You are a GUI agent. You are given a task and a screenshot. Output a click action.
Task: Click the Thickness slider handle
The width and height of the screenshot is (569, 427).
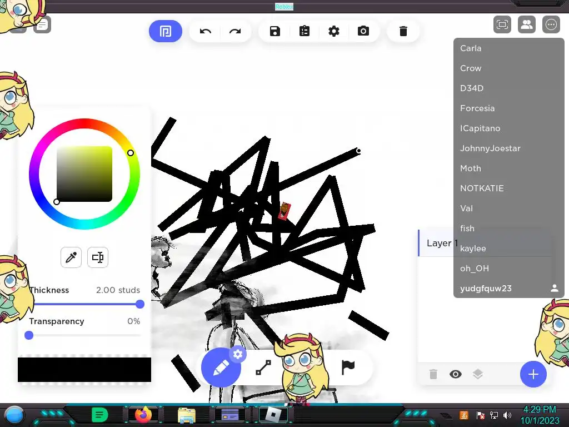(140, 304)
